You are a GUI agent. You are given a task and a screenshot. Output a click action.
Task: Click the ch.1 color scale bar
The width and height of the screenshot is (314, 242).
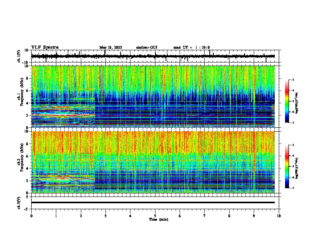click(287, 101)
